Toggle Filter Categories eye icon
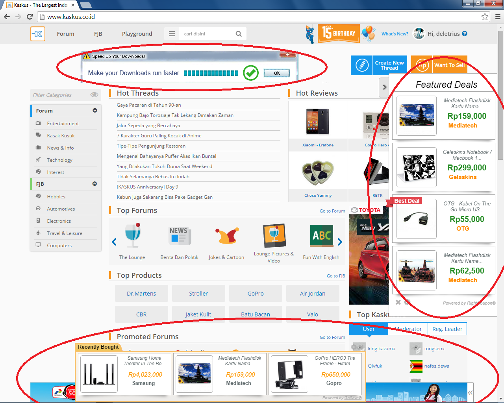This screenshot has height=403, width=504. pyautogui.click(x=94, y=95)
